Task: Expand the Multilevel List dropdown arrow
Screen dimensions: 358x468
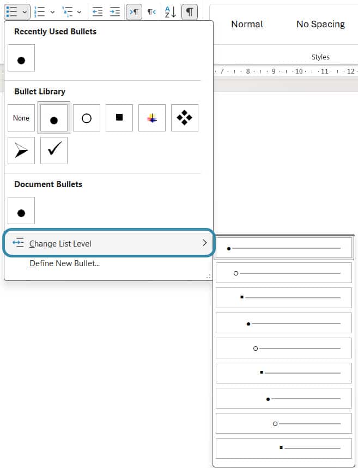Action: coord(80,11)
